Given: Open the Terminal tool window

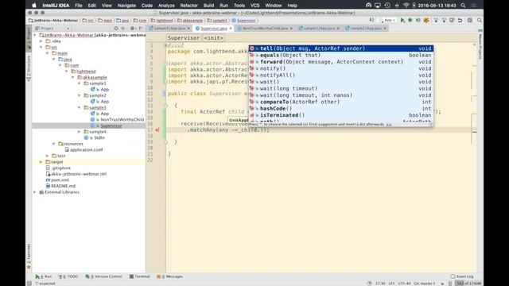Looking at the screenshot, I should click(140, 276).
